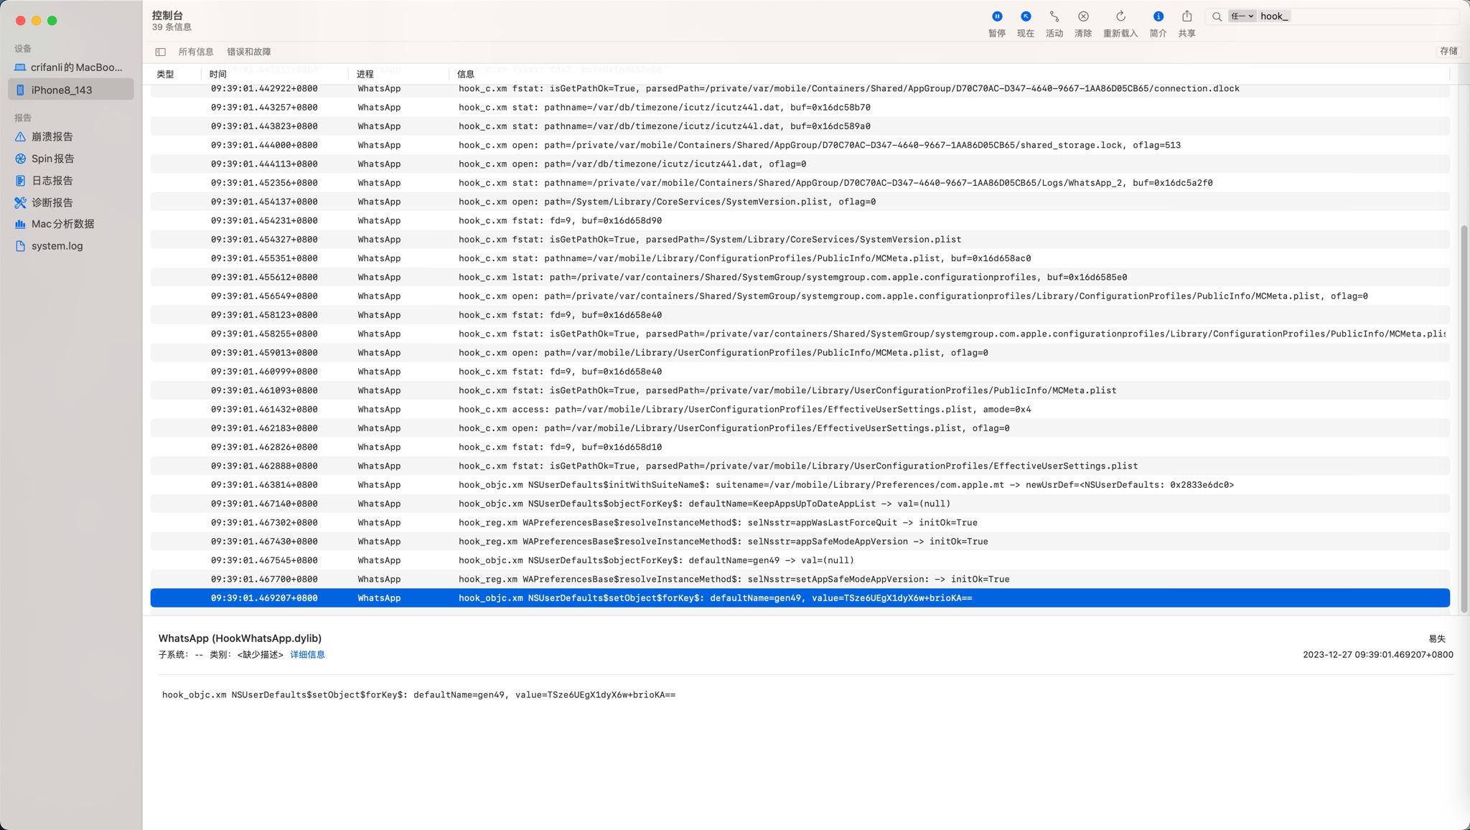1470x830 pixels.
Task: Sort by Time (时间) column header
Action: 217,74
